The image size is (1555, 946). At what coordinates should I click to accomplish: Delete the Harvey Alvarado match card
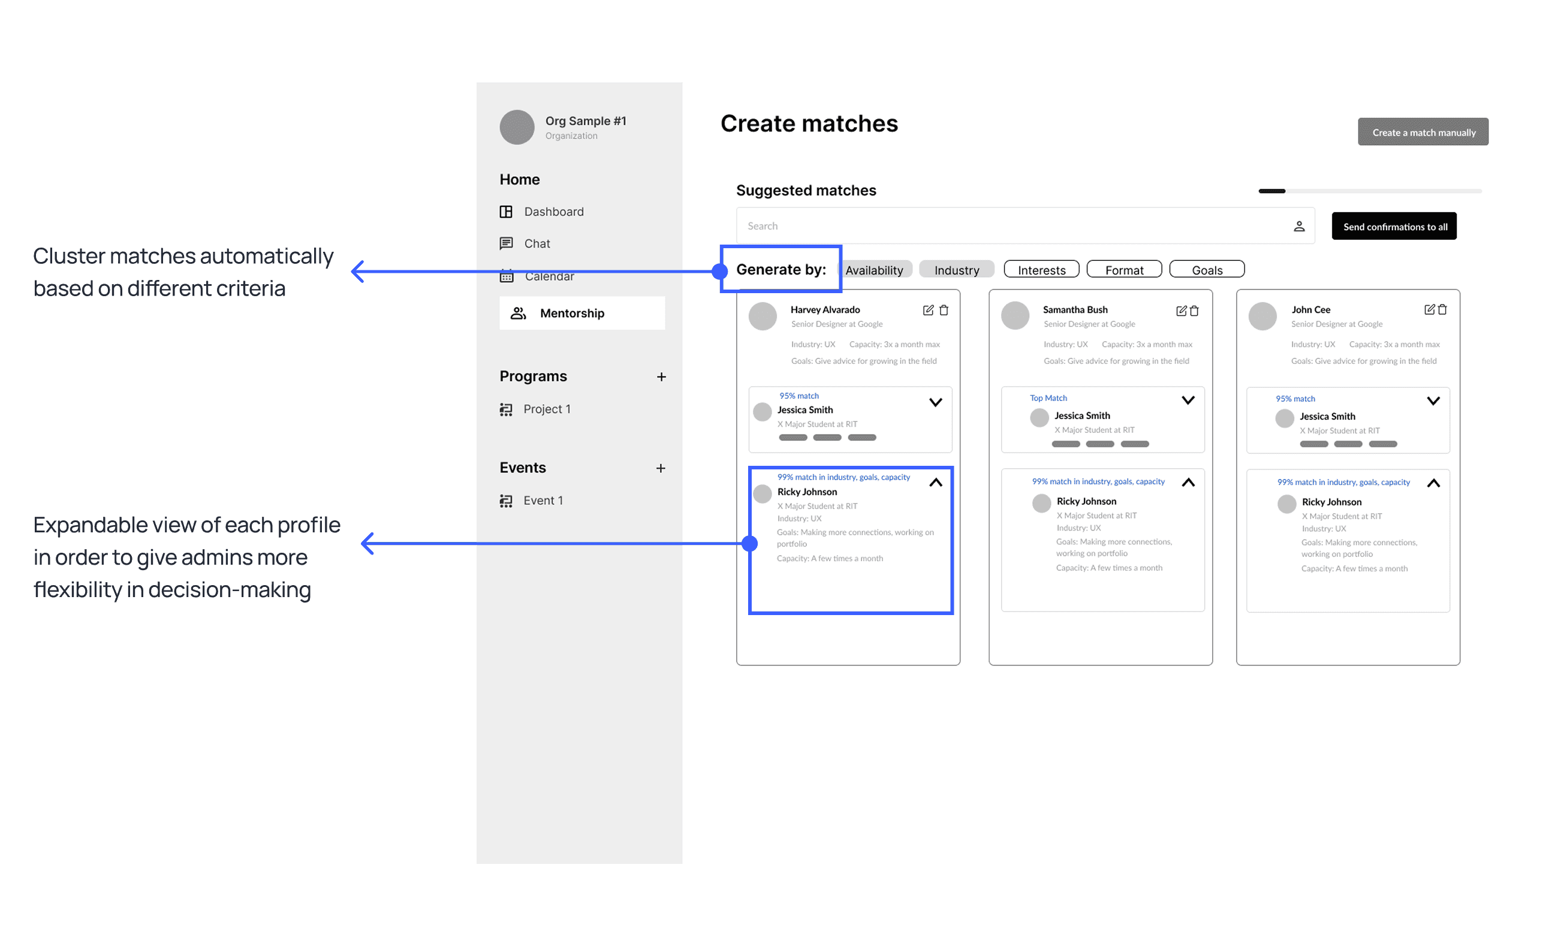[x=944, y=310]
